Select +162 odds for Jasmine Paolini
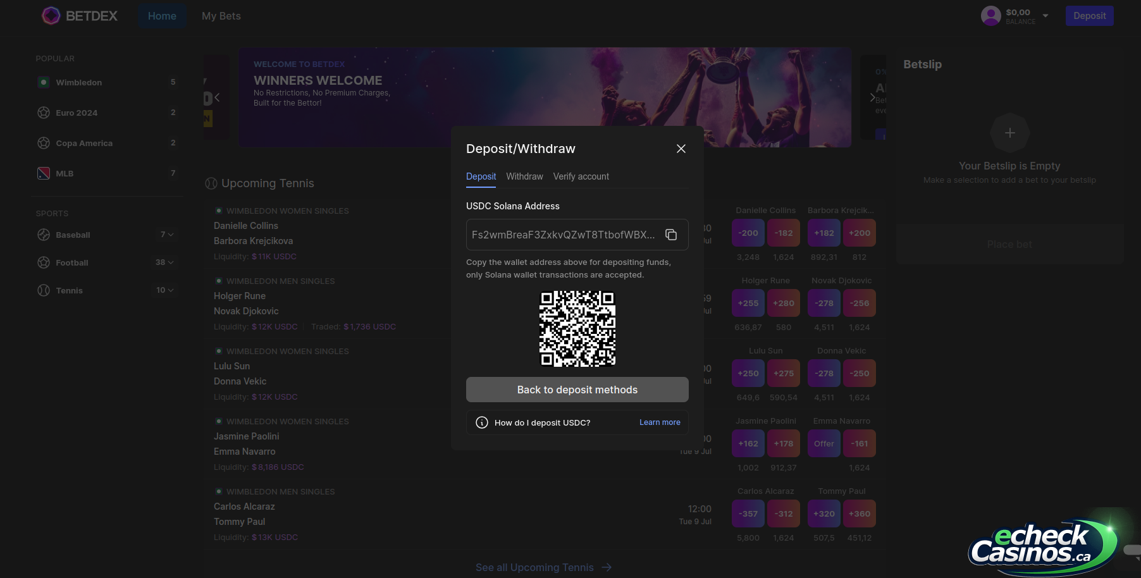The height and width of the screenshot is (578, 1141). click(748, 444)
